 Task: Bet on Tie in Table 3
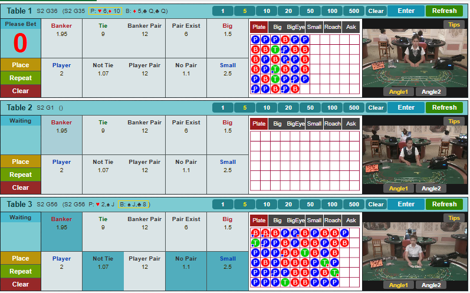click(103, 231)
